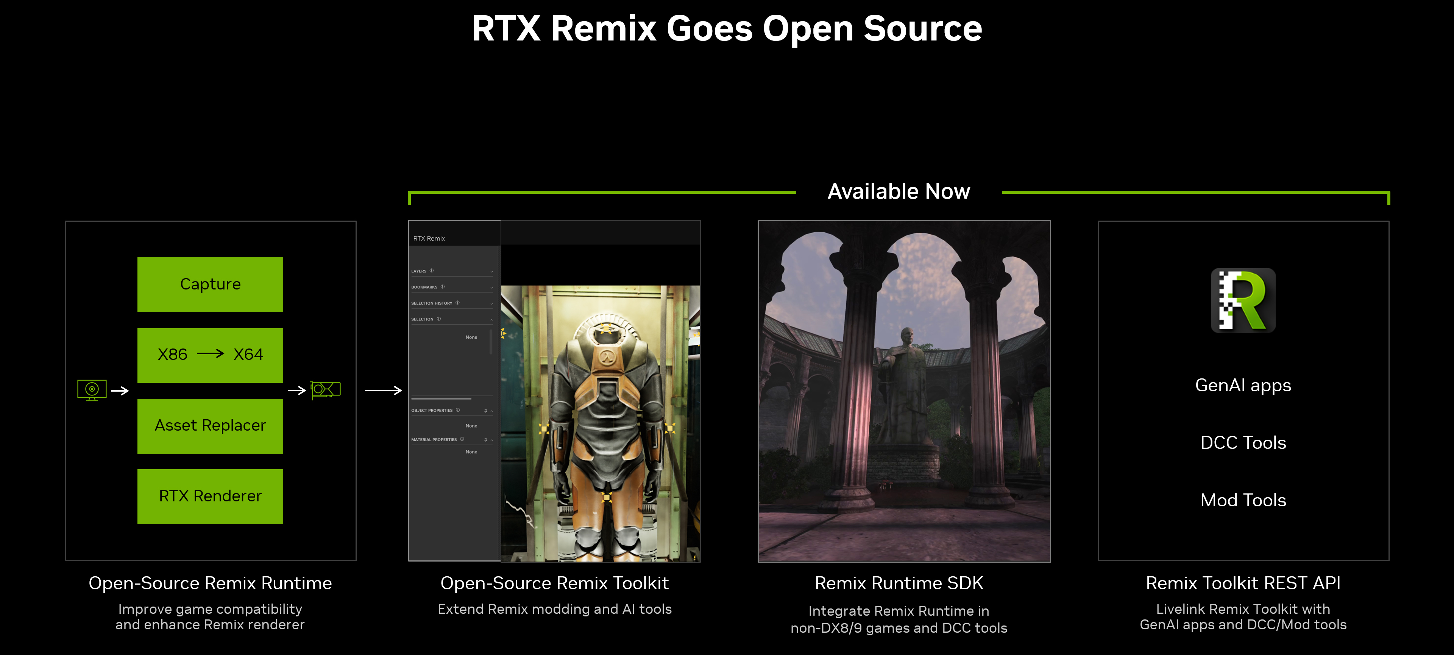Pin the Material Properties panel
Screen dimensions: 1454x655
click(485, 440)
